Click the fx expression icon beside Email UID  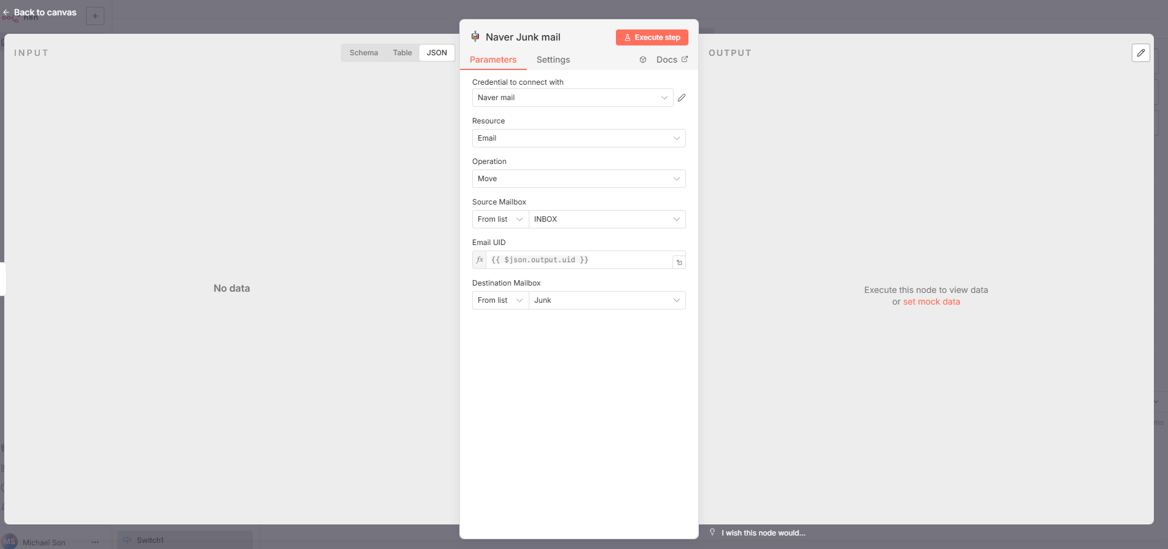[x=480, y=260]
